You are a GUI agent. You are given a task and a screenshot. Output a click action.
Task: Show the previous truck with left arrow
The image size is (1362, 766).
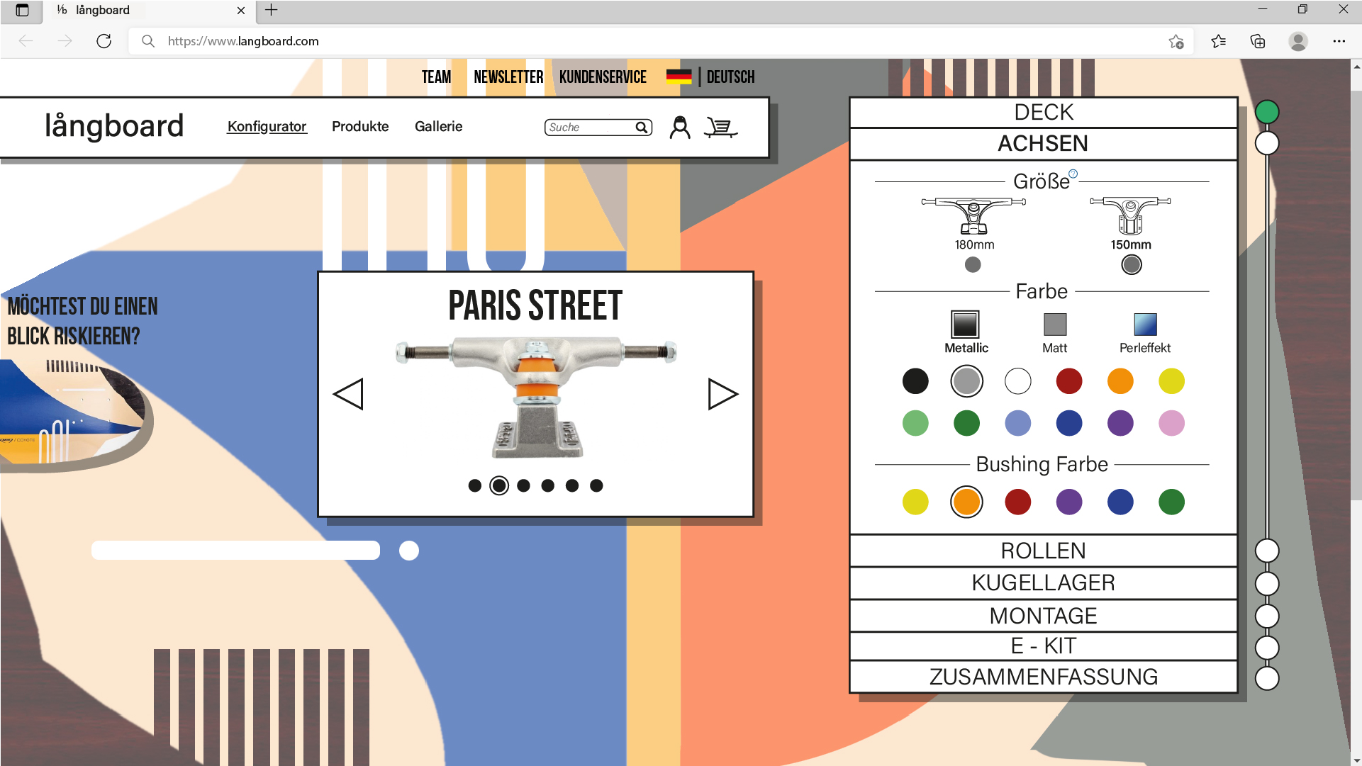(348, 394)
